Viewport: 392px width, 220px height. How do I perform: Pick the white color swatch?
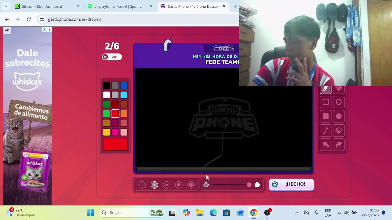click(106, 95)
